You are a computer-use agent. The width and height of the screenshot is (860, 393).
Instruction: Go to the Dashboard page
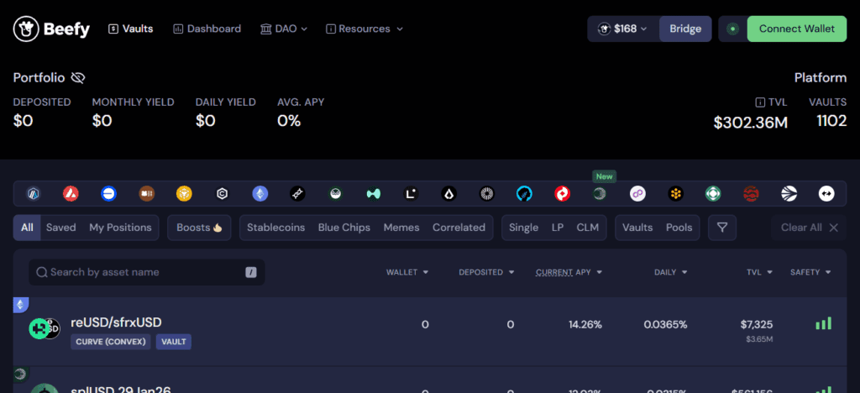point(207,29)
